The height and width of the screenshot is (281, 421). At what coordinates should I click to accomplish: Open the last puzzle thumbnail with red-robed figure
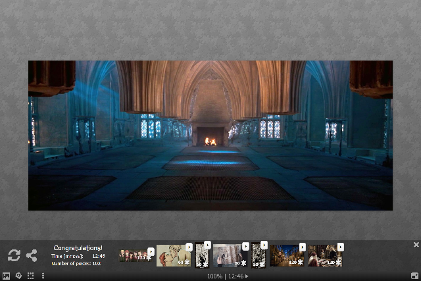[325, 255]
